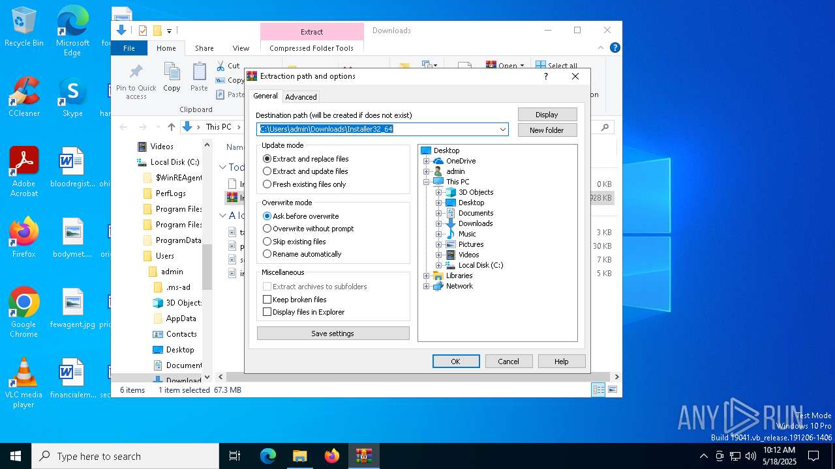Open fewagent.jpg desktop file
This screenshot has height=469, width=835.
click(x=72, y=308)
